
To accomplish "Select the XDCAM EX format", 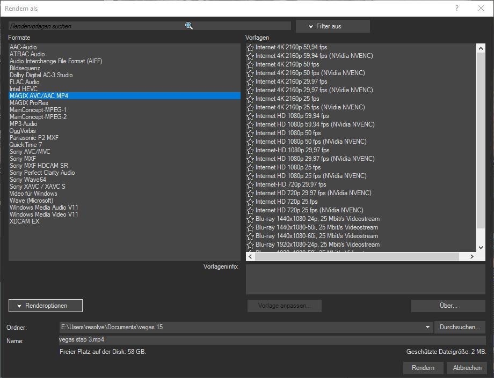I will (x=125, y=221).
